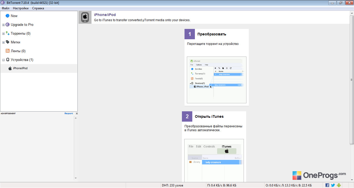The height and width of the screenshot is (188, 354).
Task: Select the Apple icon for iPhone/iPod
Action: pyautogui.click(x=10, y=68)
